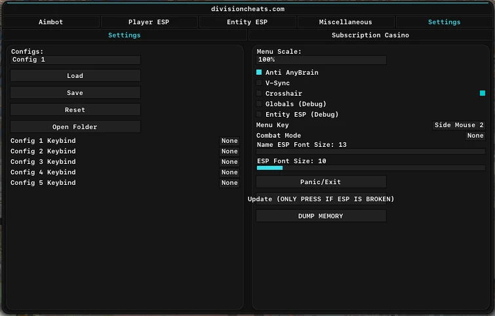The width and height of the screenshot is (495, 316).
Task: Change the Combat Mode keybind None
Action: click(475, 136)
